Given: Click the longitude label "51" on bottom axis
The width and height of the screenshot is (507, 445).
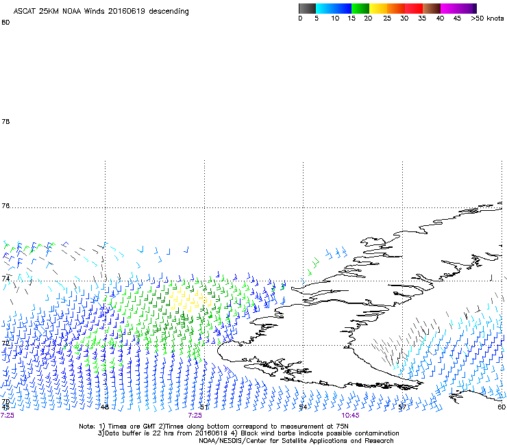Looking at the screenshot, I should tap(203, 407).
